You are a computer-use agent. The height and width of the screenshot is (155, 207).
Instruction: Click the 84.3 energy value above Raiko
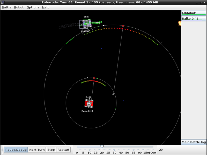tap(88, 97)
